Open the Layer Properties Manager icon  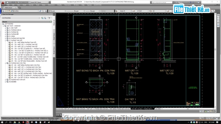3,11
